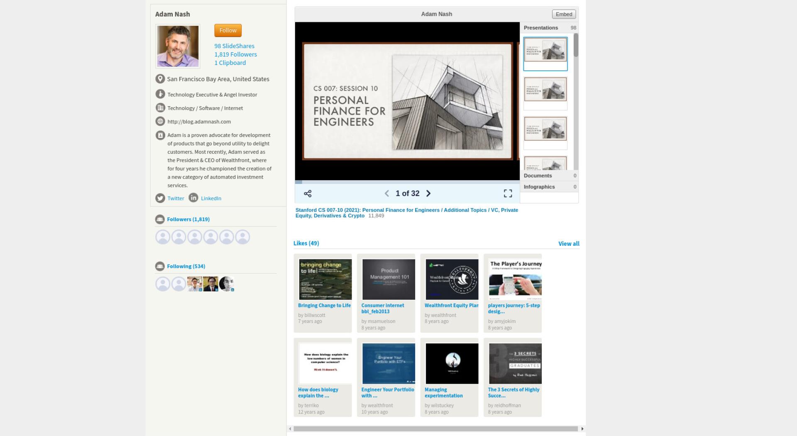This screenshot has width=797, height=436.
Task: Open The 3 Secrets of Highly Succe... link
Action: pyautogui.click(x=513, y=393)
